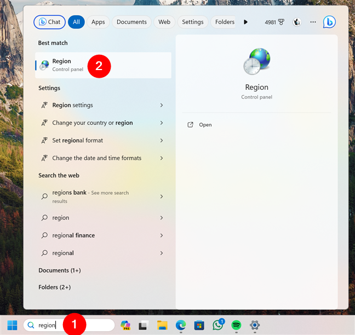Expand the regional web result chevron
The width and height of the screenshot is (355, 335).
(162, 253)
